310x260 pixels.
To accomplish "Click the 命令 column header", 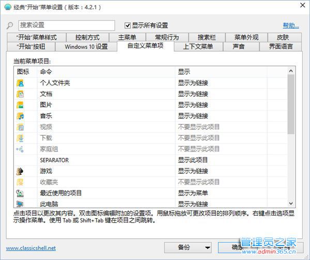I will [x=106, y=71].
